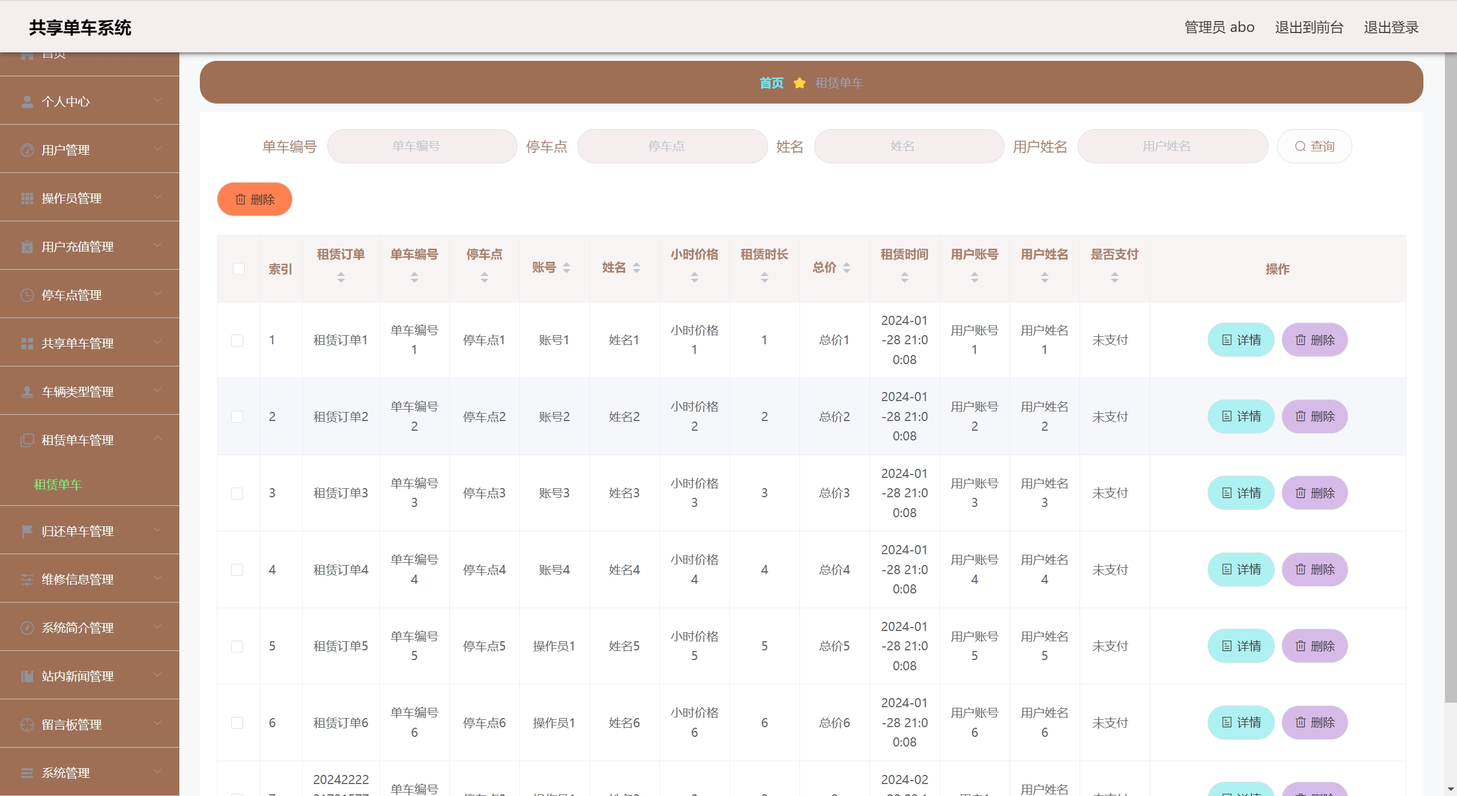Image resolution: width=1457 pixels, height=796 pixels.
Task: Expand the 系统管理 sidebar chevron
Action: [x=158, y=772]
